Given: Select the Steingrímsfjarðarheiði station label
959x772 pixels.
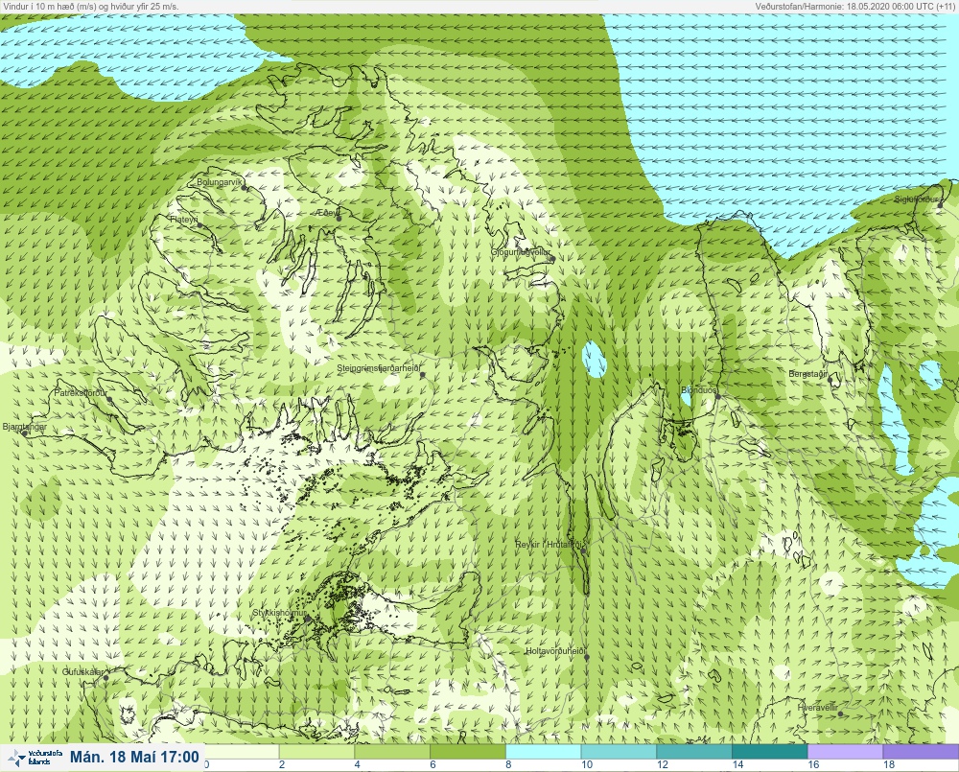Looking at the screenshot, I should tap(379, 368).
